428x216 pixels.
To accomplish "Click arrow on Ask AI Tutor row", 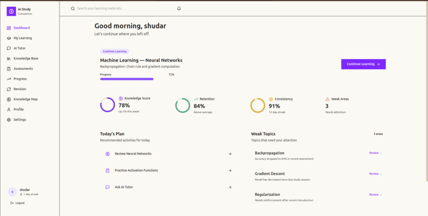I will pos(230,187).
